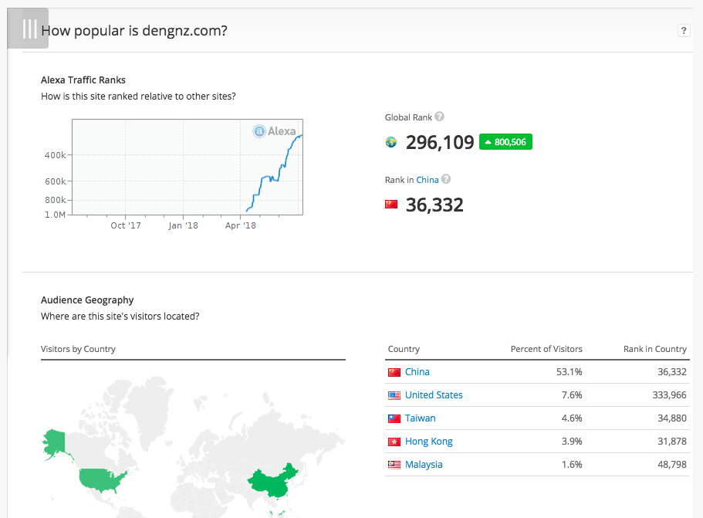Click the 'Jan '18' chart axis label
This screenshot has width=703, height=518.
(184, 225)
